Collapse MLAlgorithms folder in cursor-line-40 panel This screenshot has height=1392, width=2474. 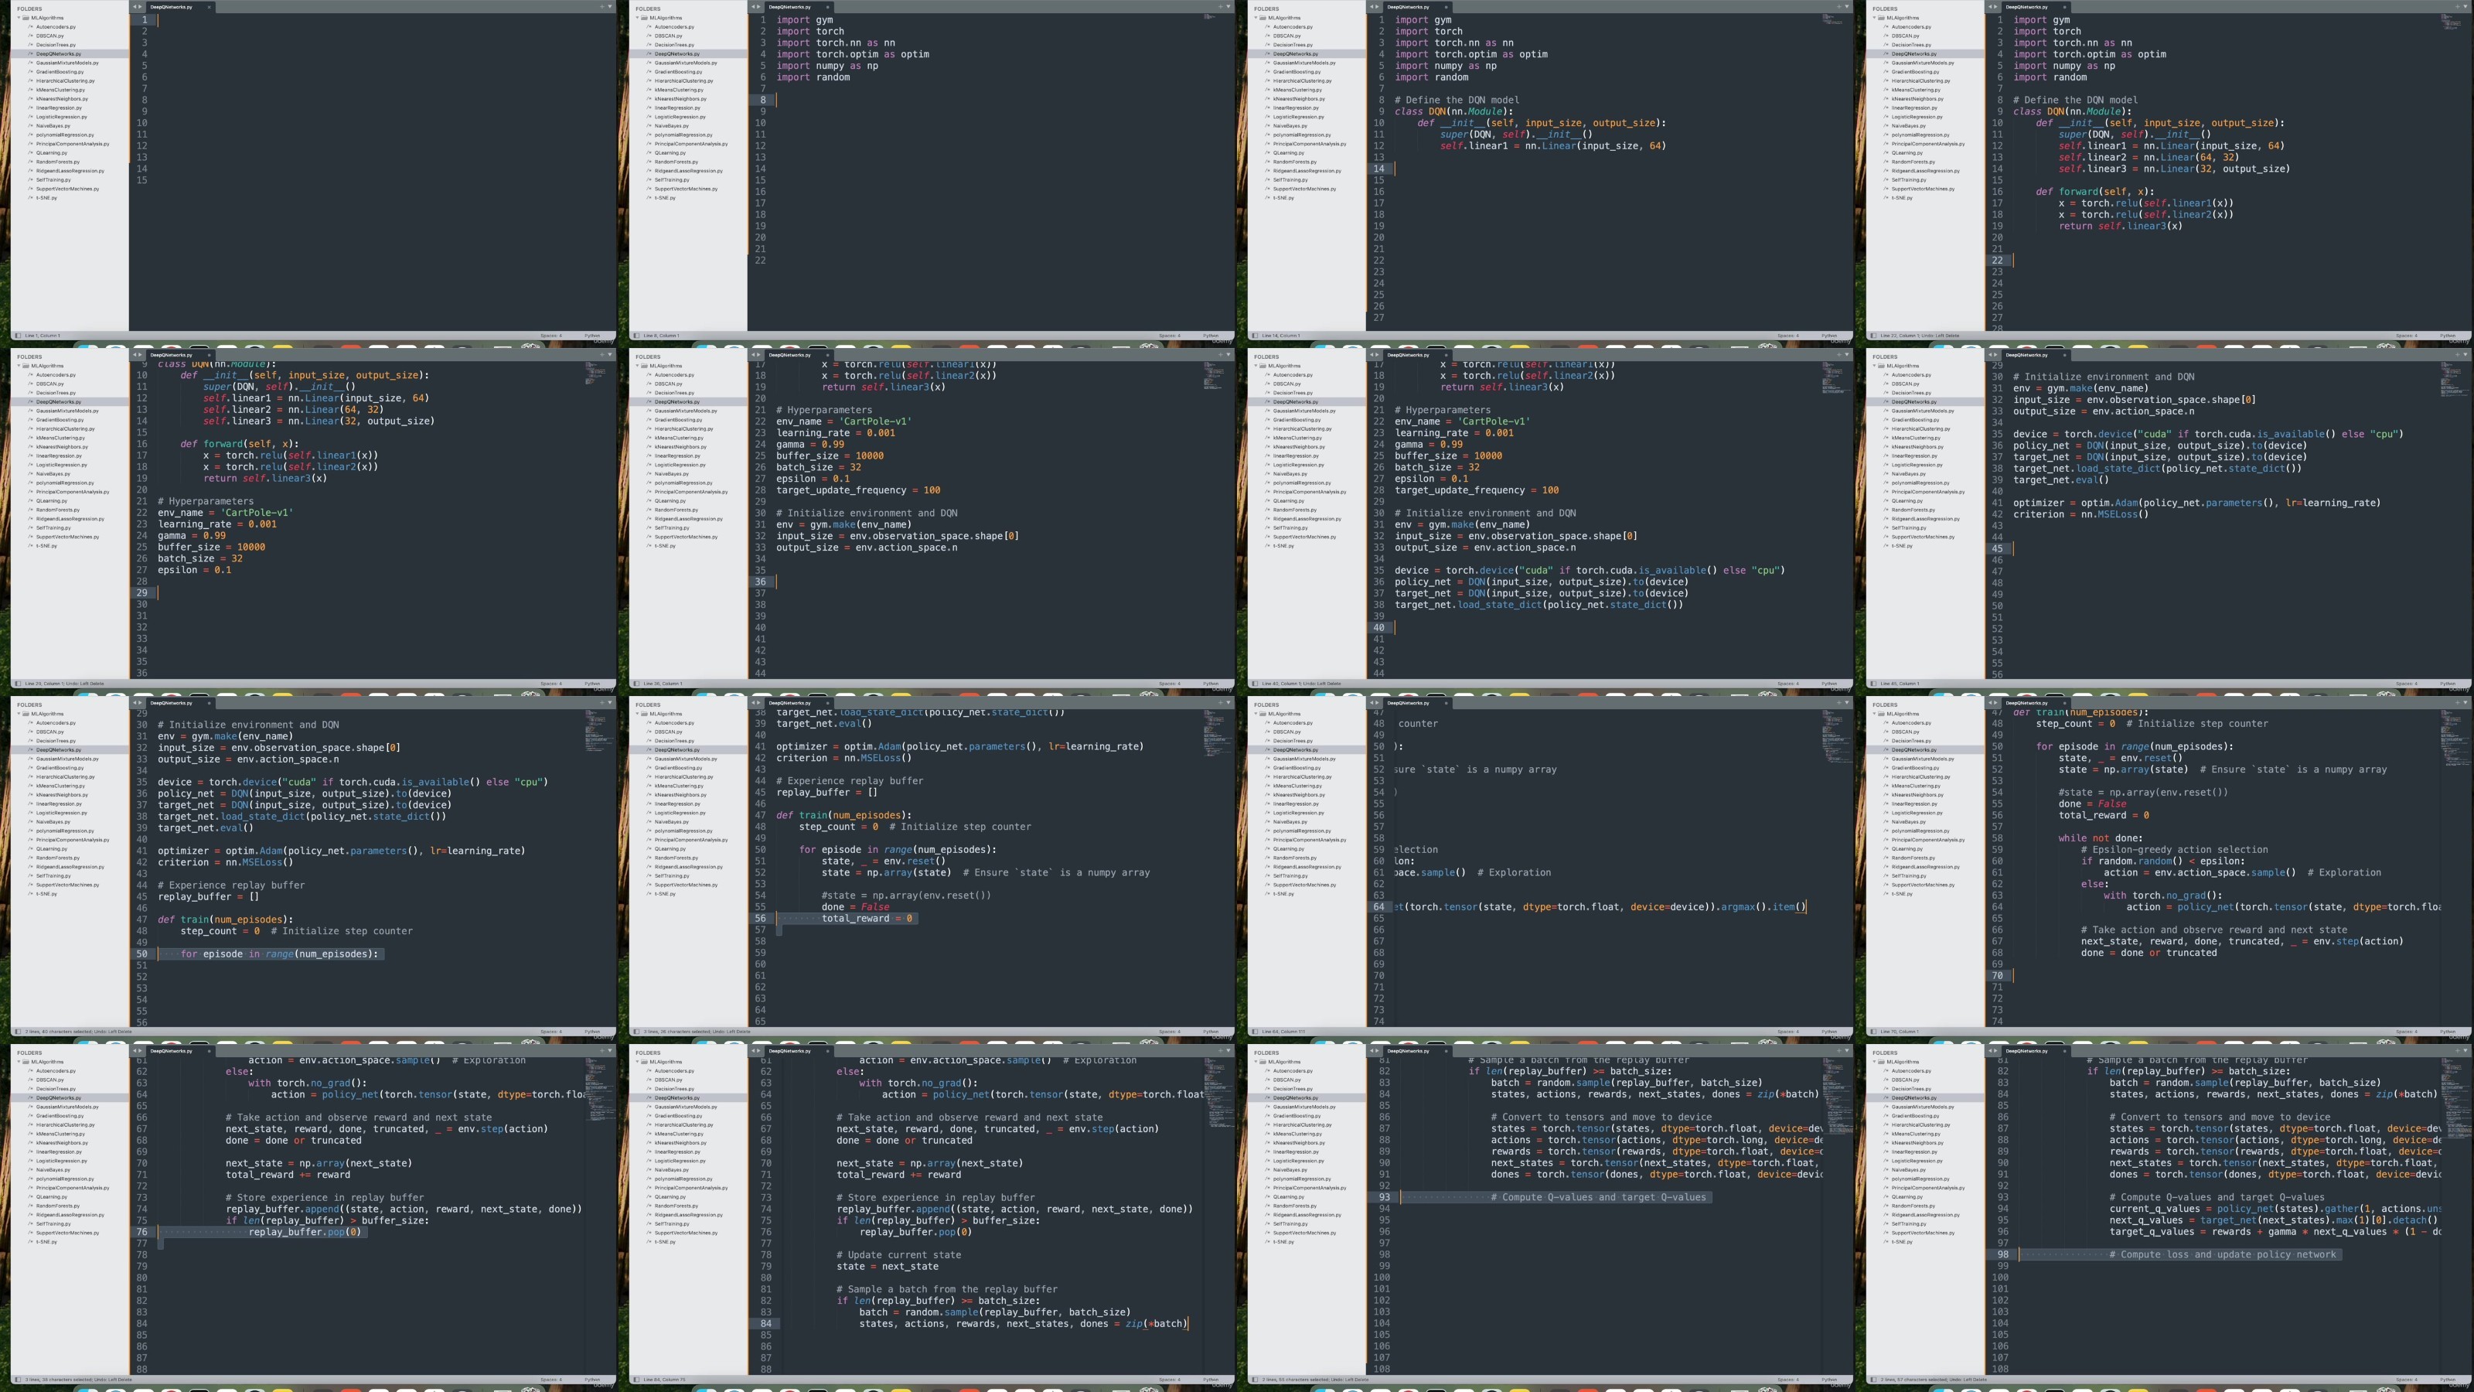pyautogui.click(x=1256, y=365)
